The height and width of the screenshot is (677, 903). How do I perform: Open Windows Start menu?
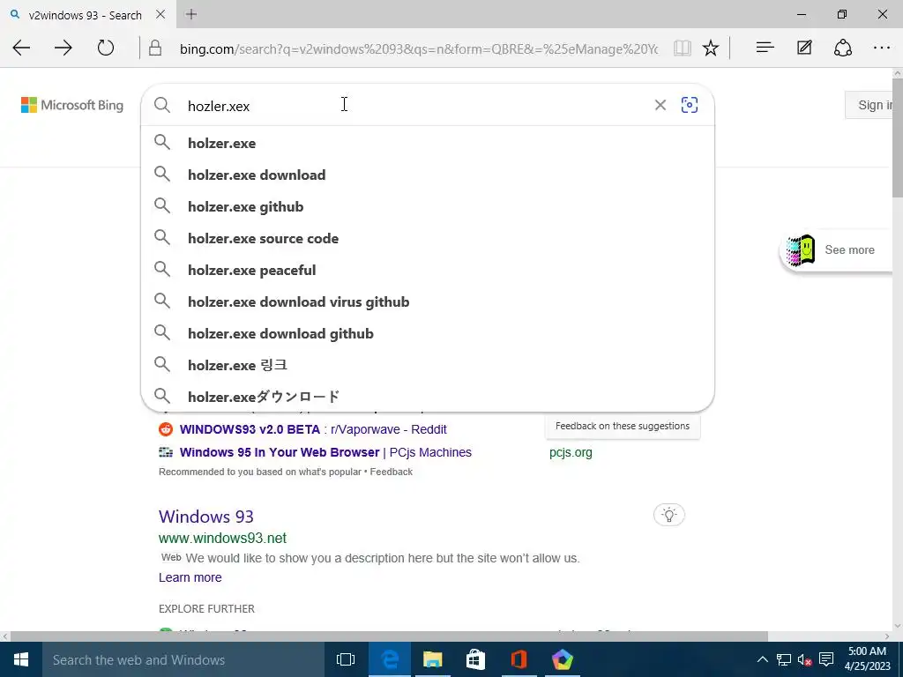click(21, 659)
